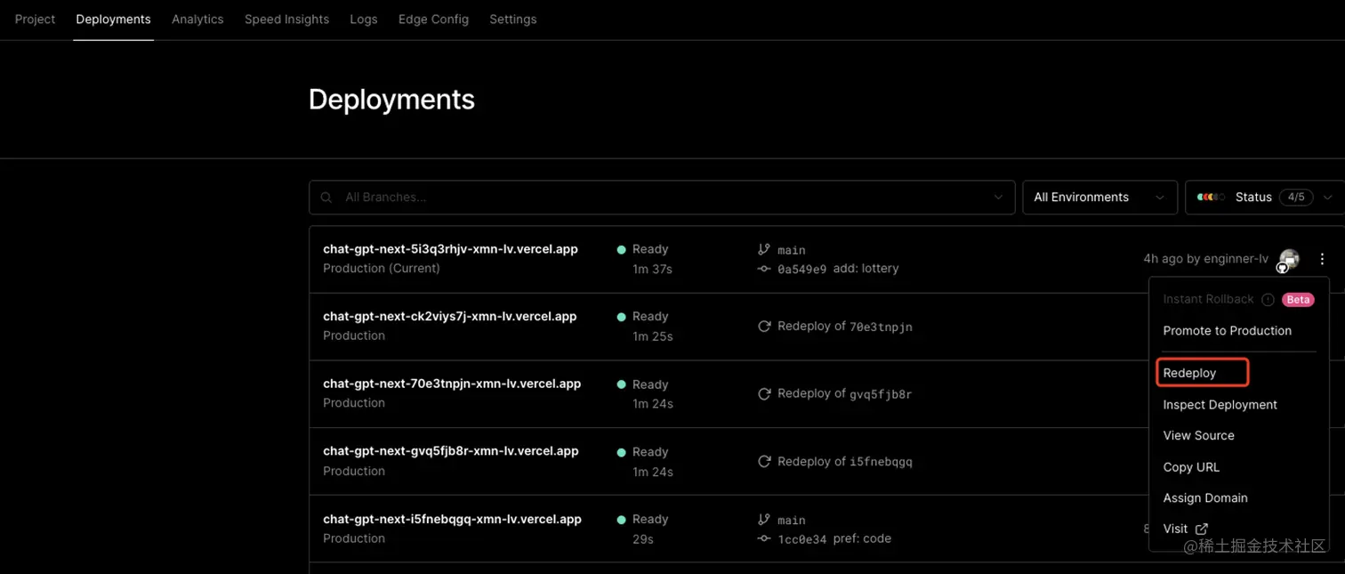The width and height of the screenshot is (1345, 574).
Task: Click commit icon beside 0a549e9
Action: (763, 269)
